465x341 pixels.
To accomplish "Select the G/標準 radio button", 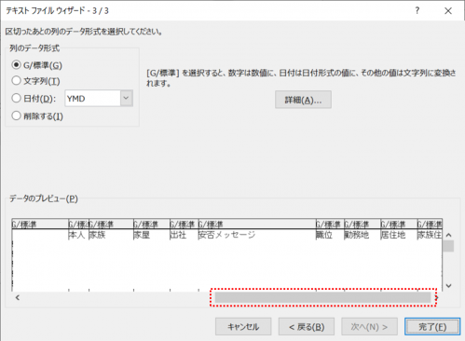I will tap(16, 65).
